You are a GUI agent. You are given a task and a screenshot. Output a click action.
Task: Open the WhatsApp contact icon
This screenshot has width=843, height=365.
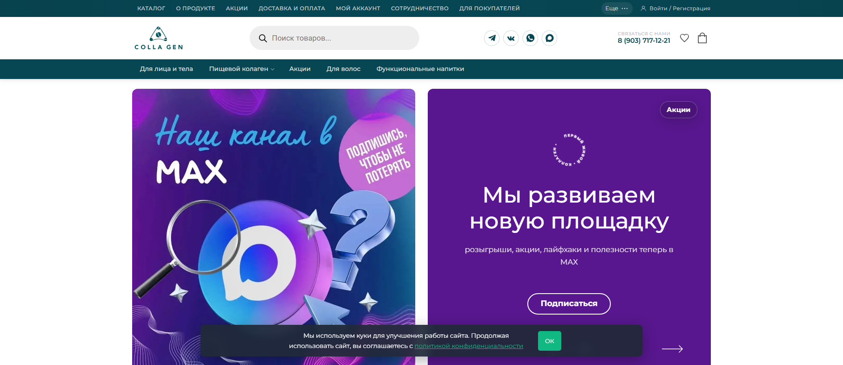click(x=530, y=38)
